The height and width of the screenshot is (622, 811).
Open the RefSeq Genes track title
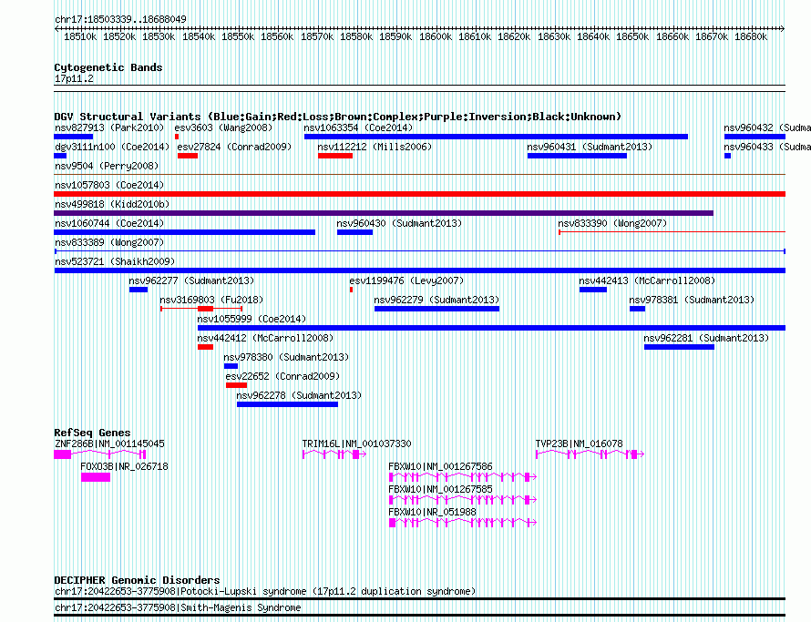click(x=92, y=433)
